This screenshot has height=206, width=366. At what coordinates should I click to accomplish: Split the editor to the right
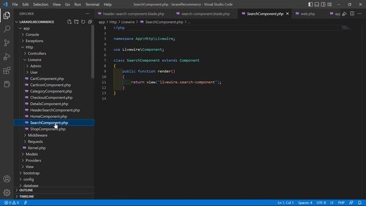352,14
